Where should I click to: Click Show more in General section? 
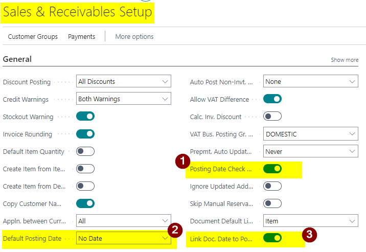[x=345, y=60]
